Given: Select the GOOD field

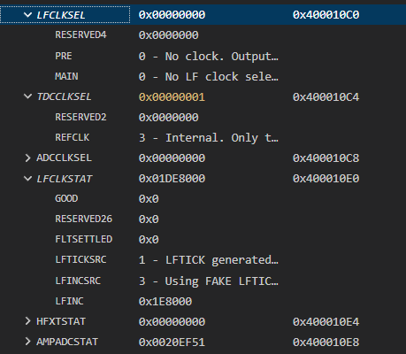Looking at the screenshot, I should pos(66,198).
